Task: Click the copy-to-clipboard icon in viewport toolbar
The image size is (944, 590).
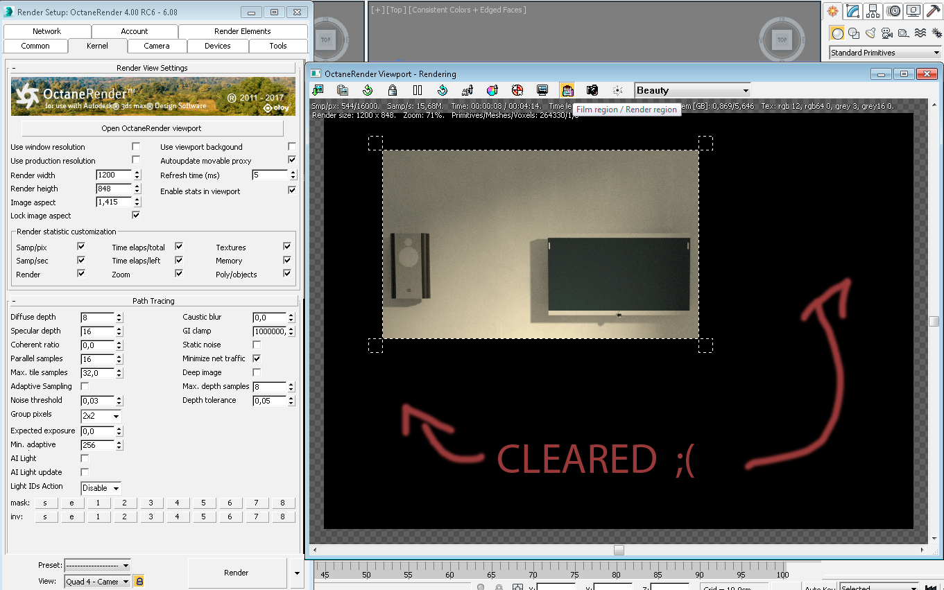Action: click(343, 90)
